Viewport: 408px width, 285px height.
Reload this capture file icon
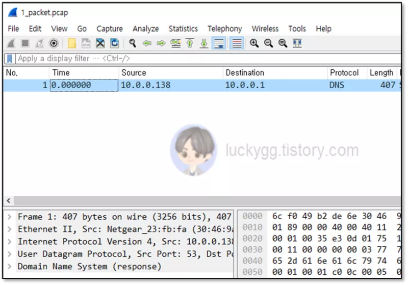(x=114, y=43)
